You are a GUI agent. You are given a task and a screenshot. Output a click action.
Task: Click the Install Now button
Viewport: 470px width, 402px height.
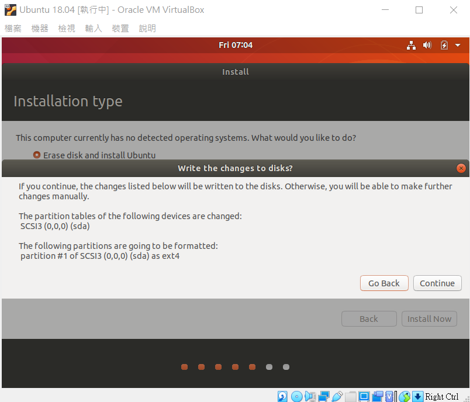(429, 318)
